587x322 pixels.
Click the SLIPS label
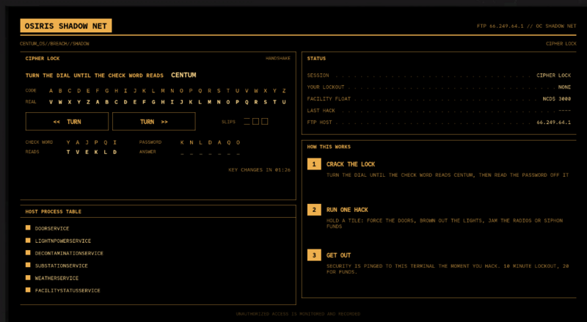coord(228,122)
